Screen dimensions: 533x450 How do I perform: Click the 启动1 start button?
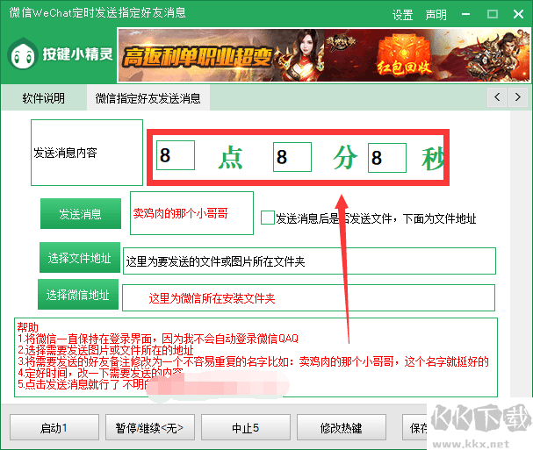[54, 427]
